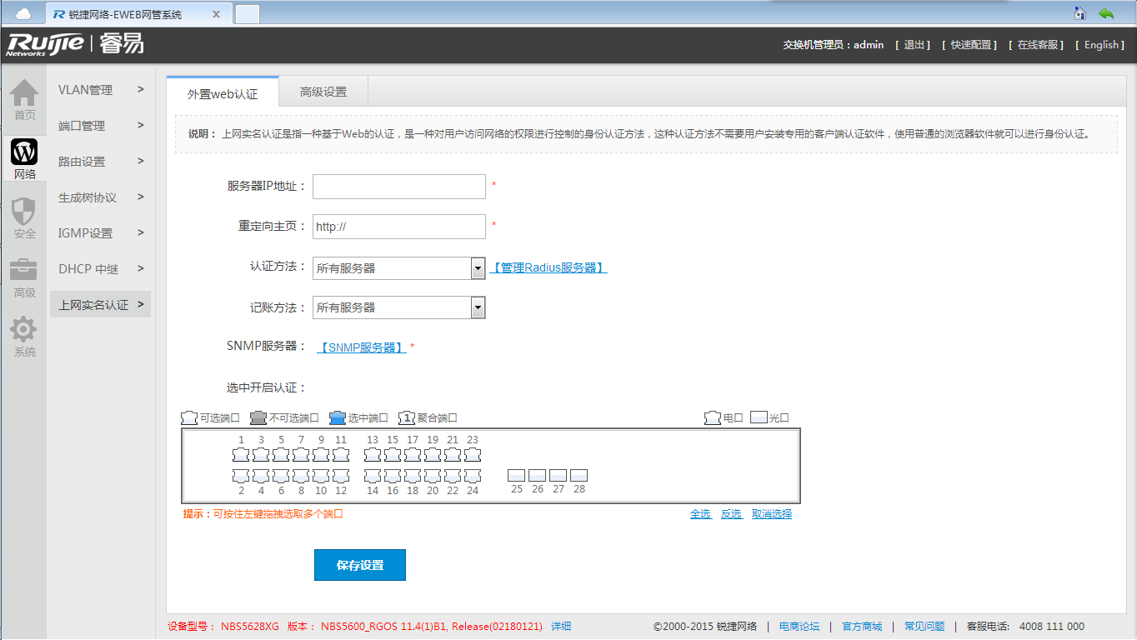Select switch port 12
The image size is (1137, 640).
point(341,476)
